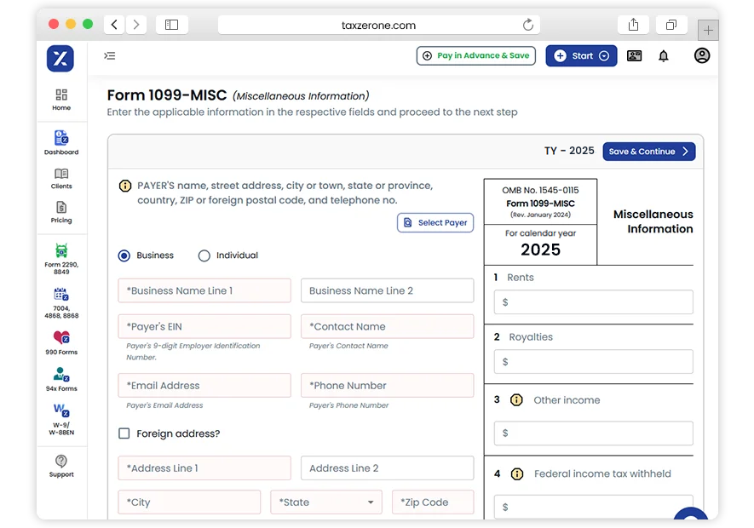Click the notification bell icon
The width and height of the screenshot is (754, 528).
click(664, 55)
